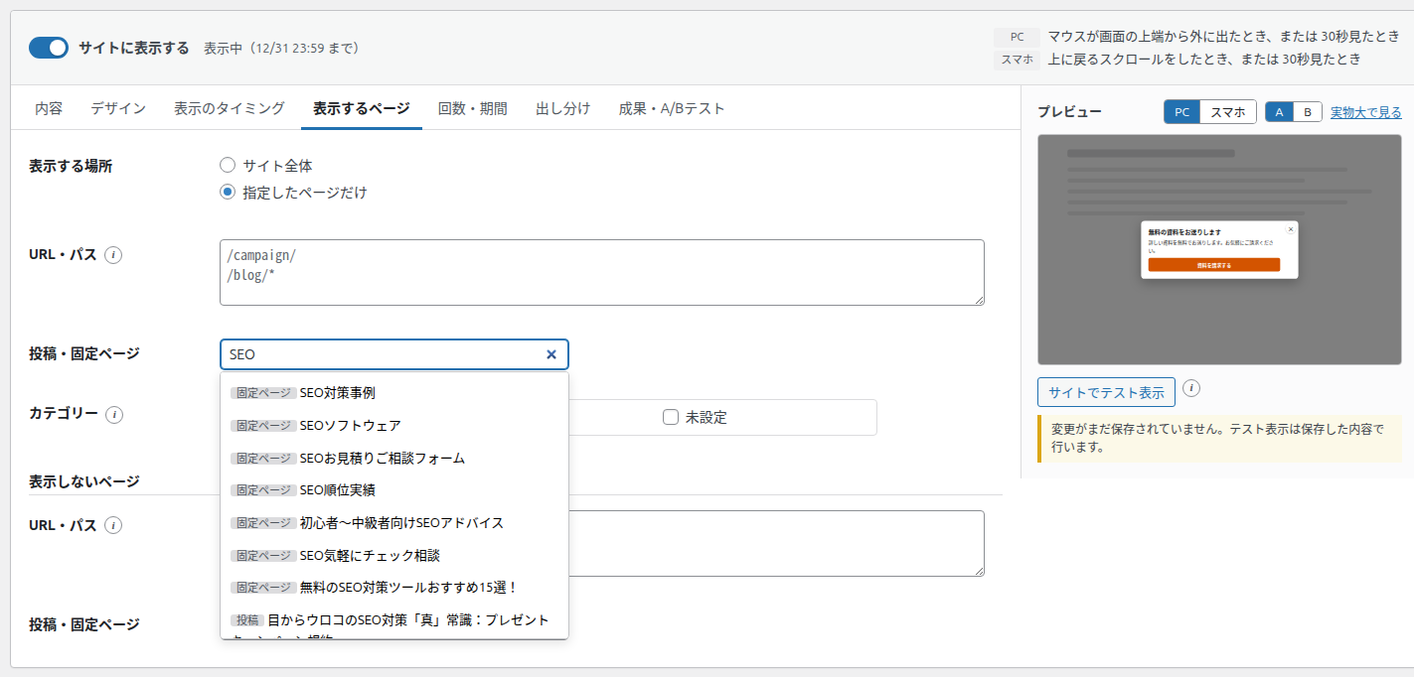Clear the SEO search with the X icon
Screen dimensions: 1414x677
(x=551, y=354)
